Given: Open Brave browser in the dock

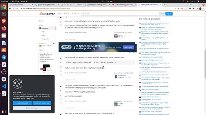Looking at the screenshot, I should point(4,21).
